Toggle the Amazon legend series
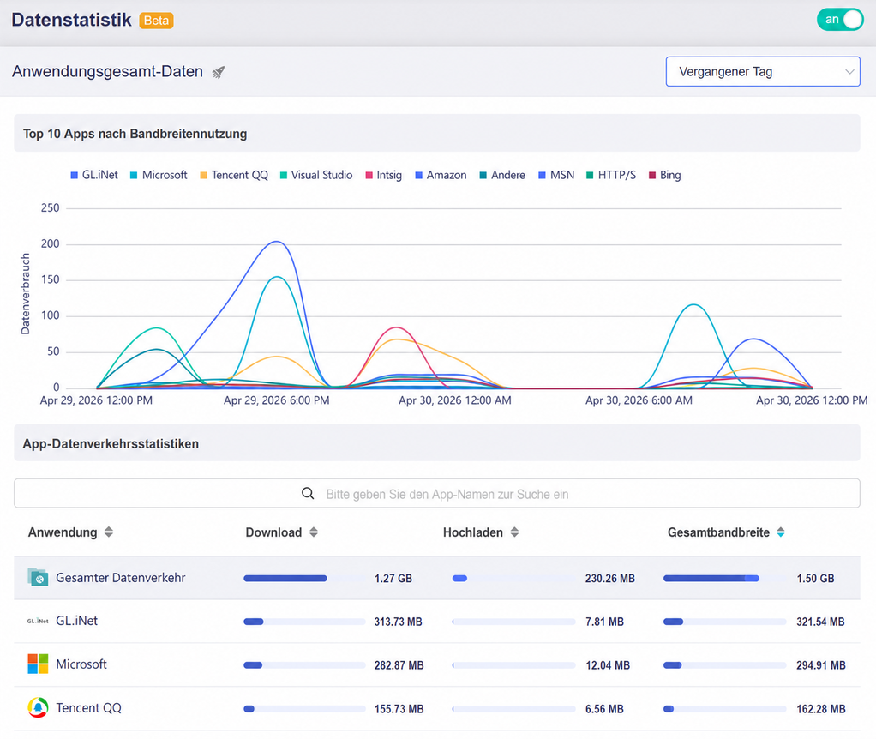 pyautogui.click(x=441, y=176)
